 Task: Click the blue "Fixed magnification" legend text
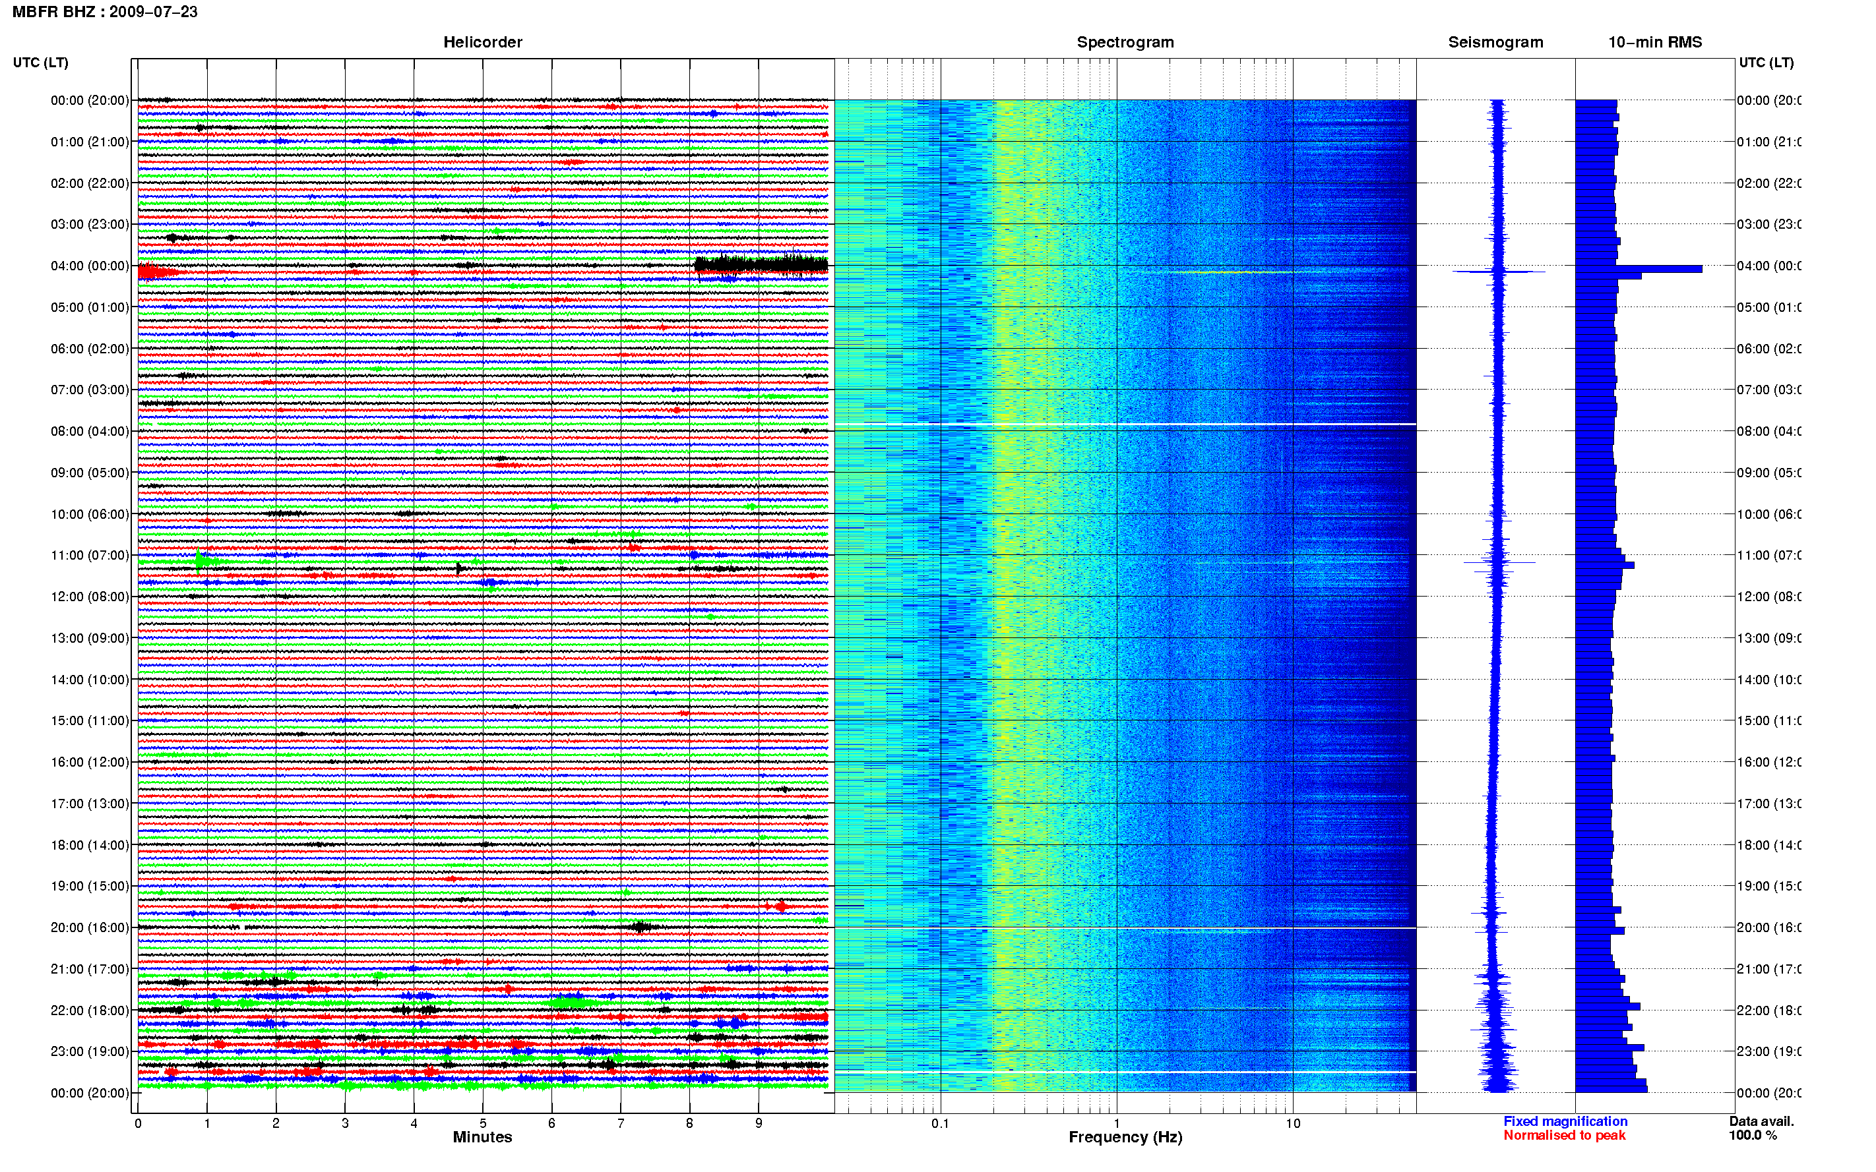coord(1565,1122)
